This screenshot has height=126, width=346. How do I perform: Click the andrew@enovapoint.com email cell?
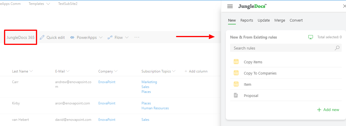[73, 84]
